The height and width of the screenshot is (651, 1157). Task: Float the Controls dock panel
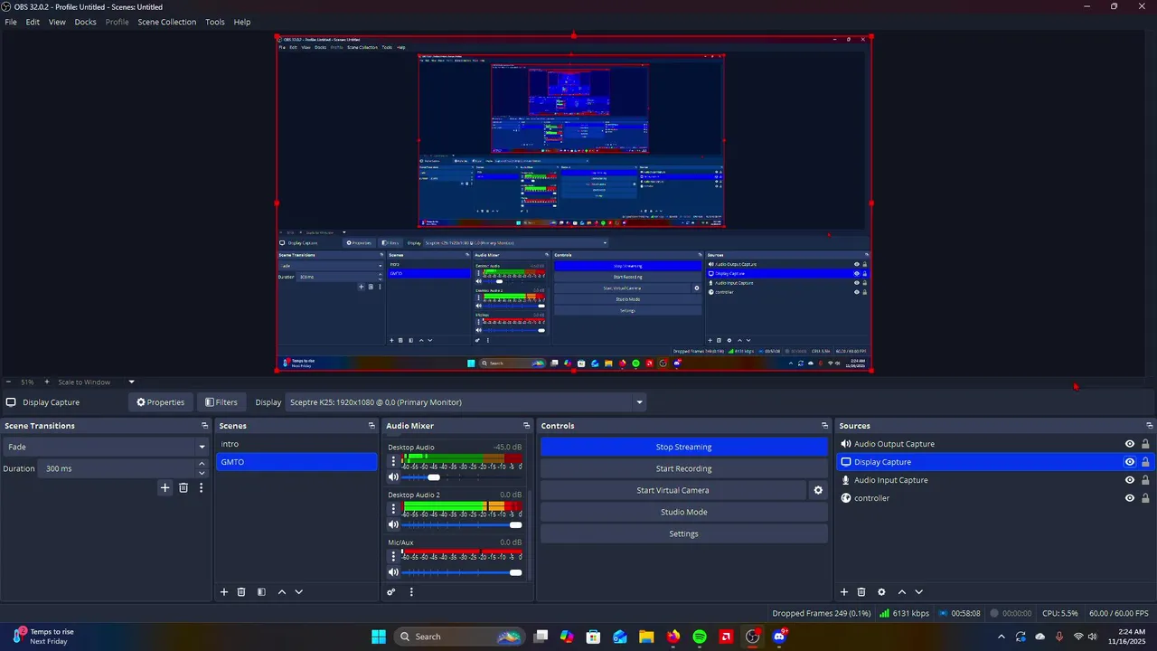pos(824,426)
